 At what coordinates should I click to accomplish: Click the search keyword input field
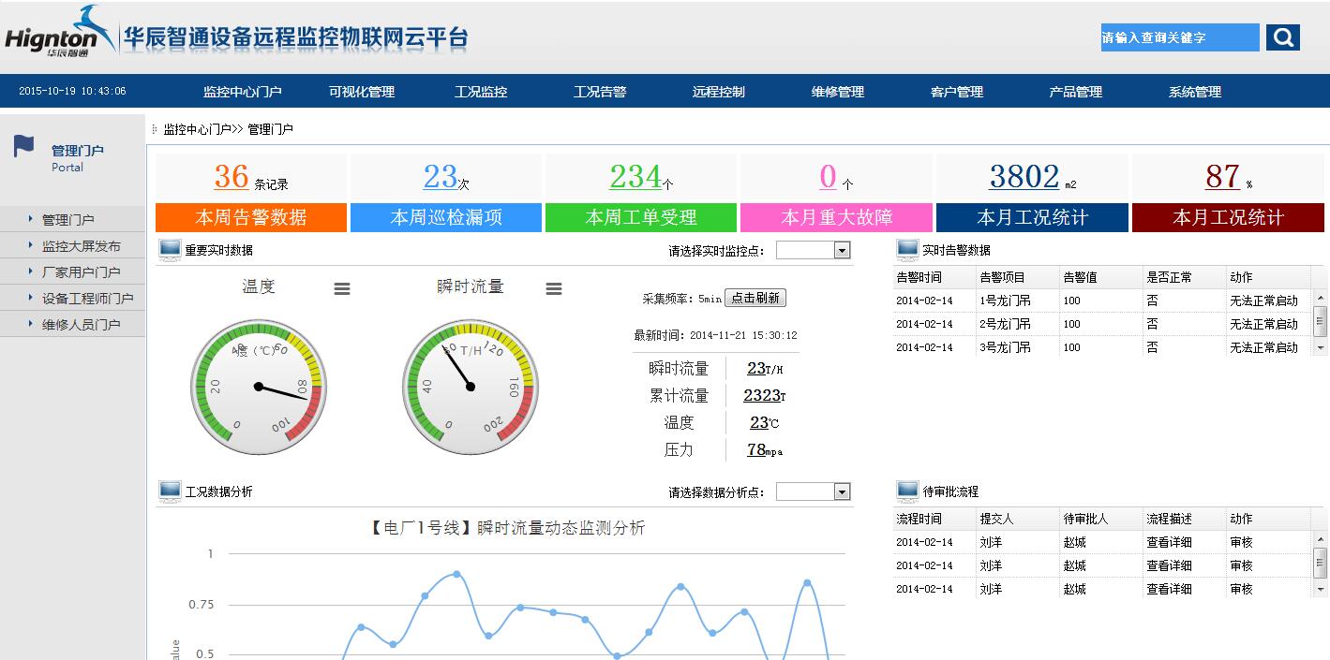(1179, 37)
